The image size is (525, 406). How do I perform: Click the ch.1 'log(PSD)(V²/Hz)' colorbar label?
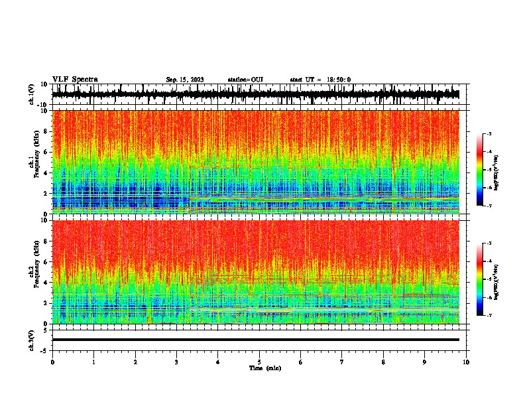tap(496, 173)
